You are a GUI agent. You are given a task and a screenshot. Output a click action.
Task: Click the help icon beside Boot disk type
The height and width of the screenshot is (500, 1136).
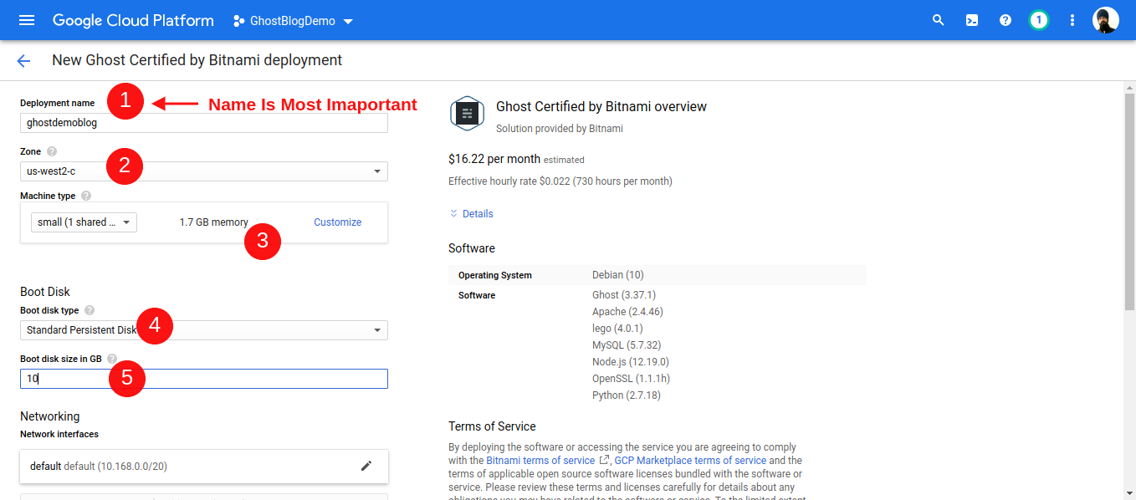click(x=89, y=309)
